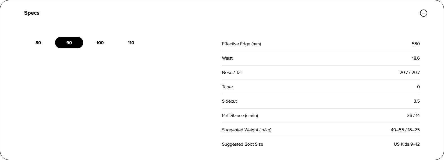Click the 40–55 / 18–25 weight value
The image size is (444, 160).
(405, 130)
